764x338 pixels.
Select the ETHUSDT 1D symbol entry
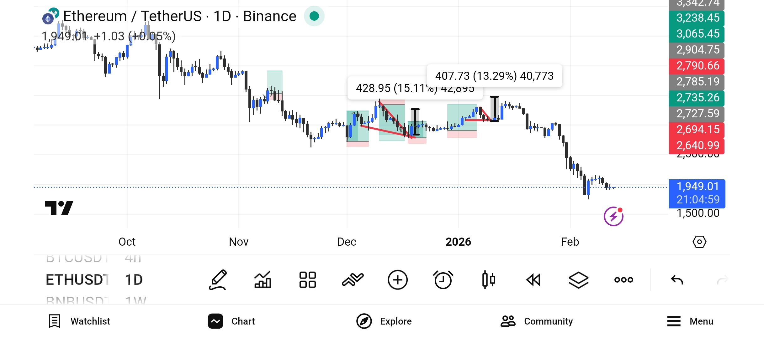click(x=94, y=279)
